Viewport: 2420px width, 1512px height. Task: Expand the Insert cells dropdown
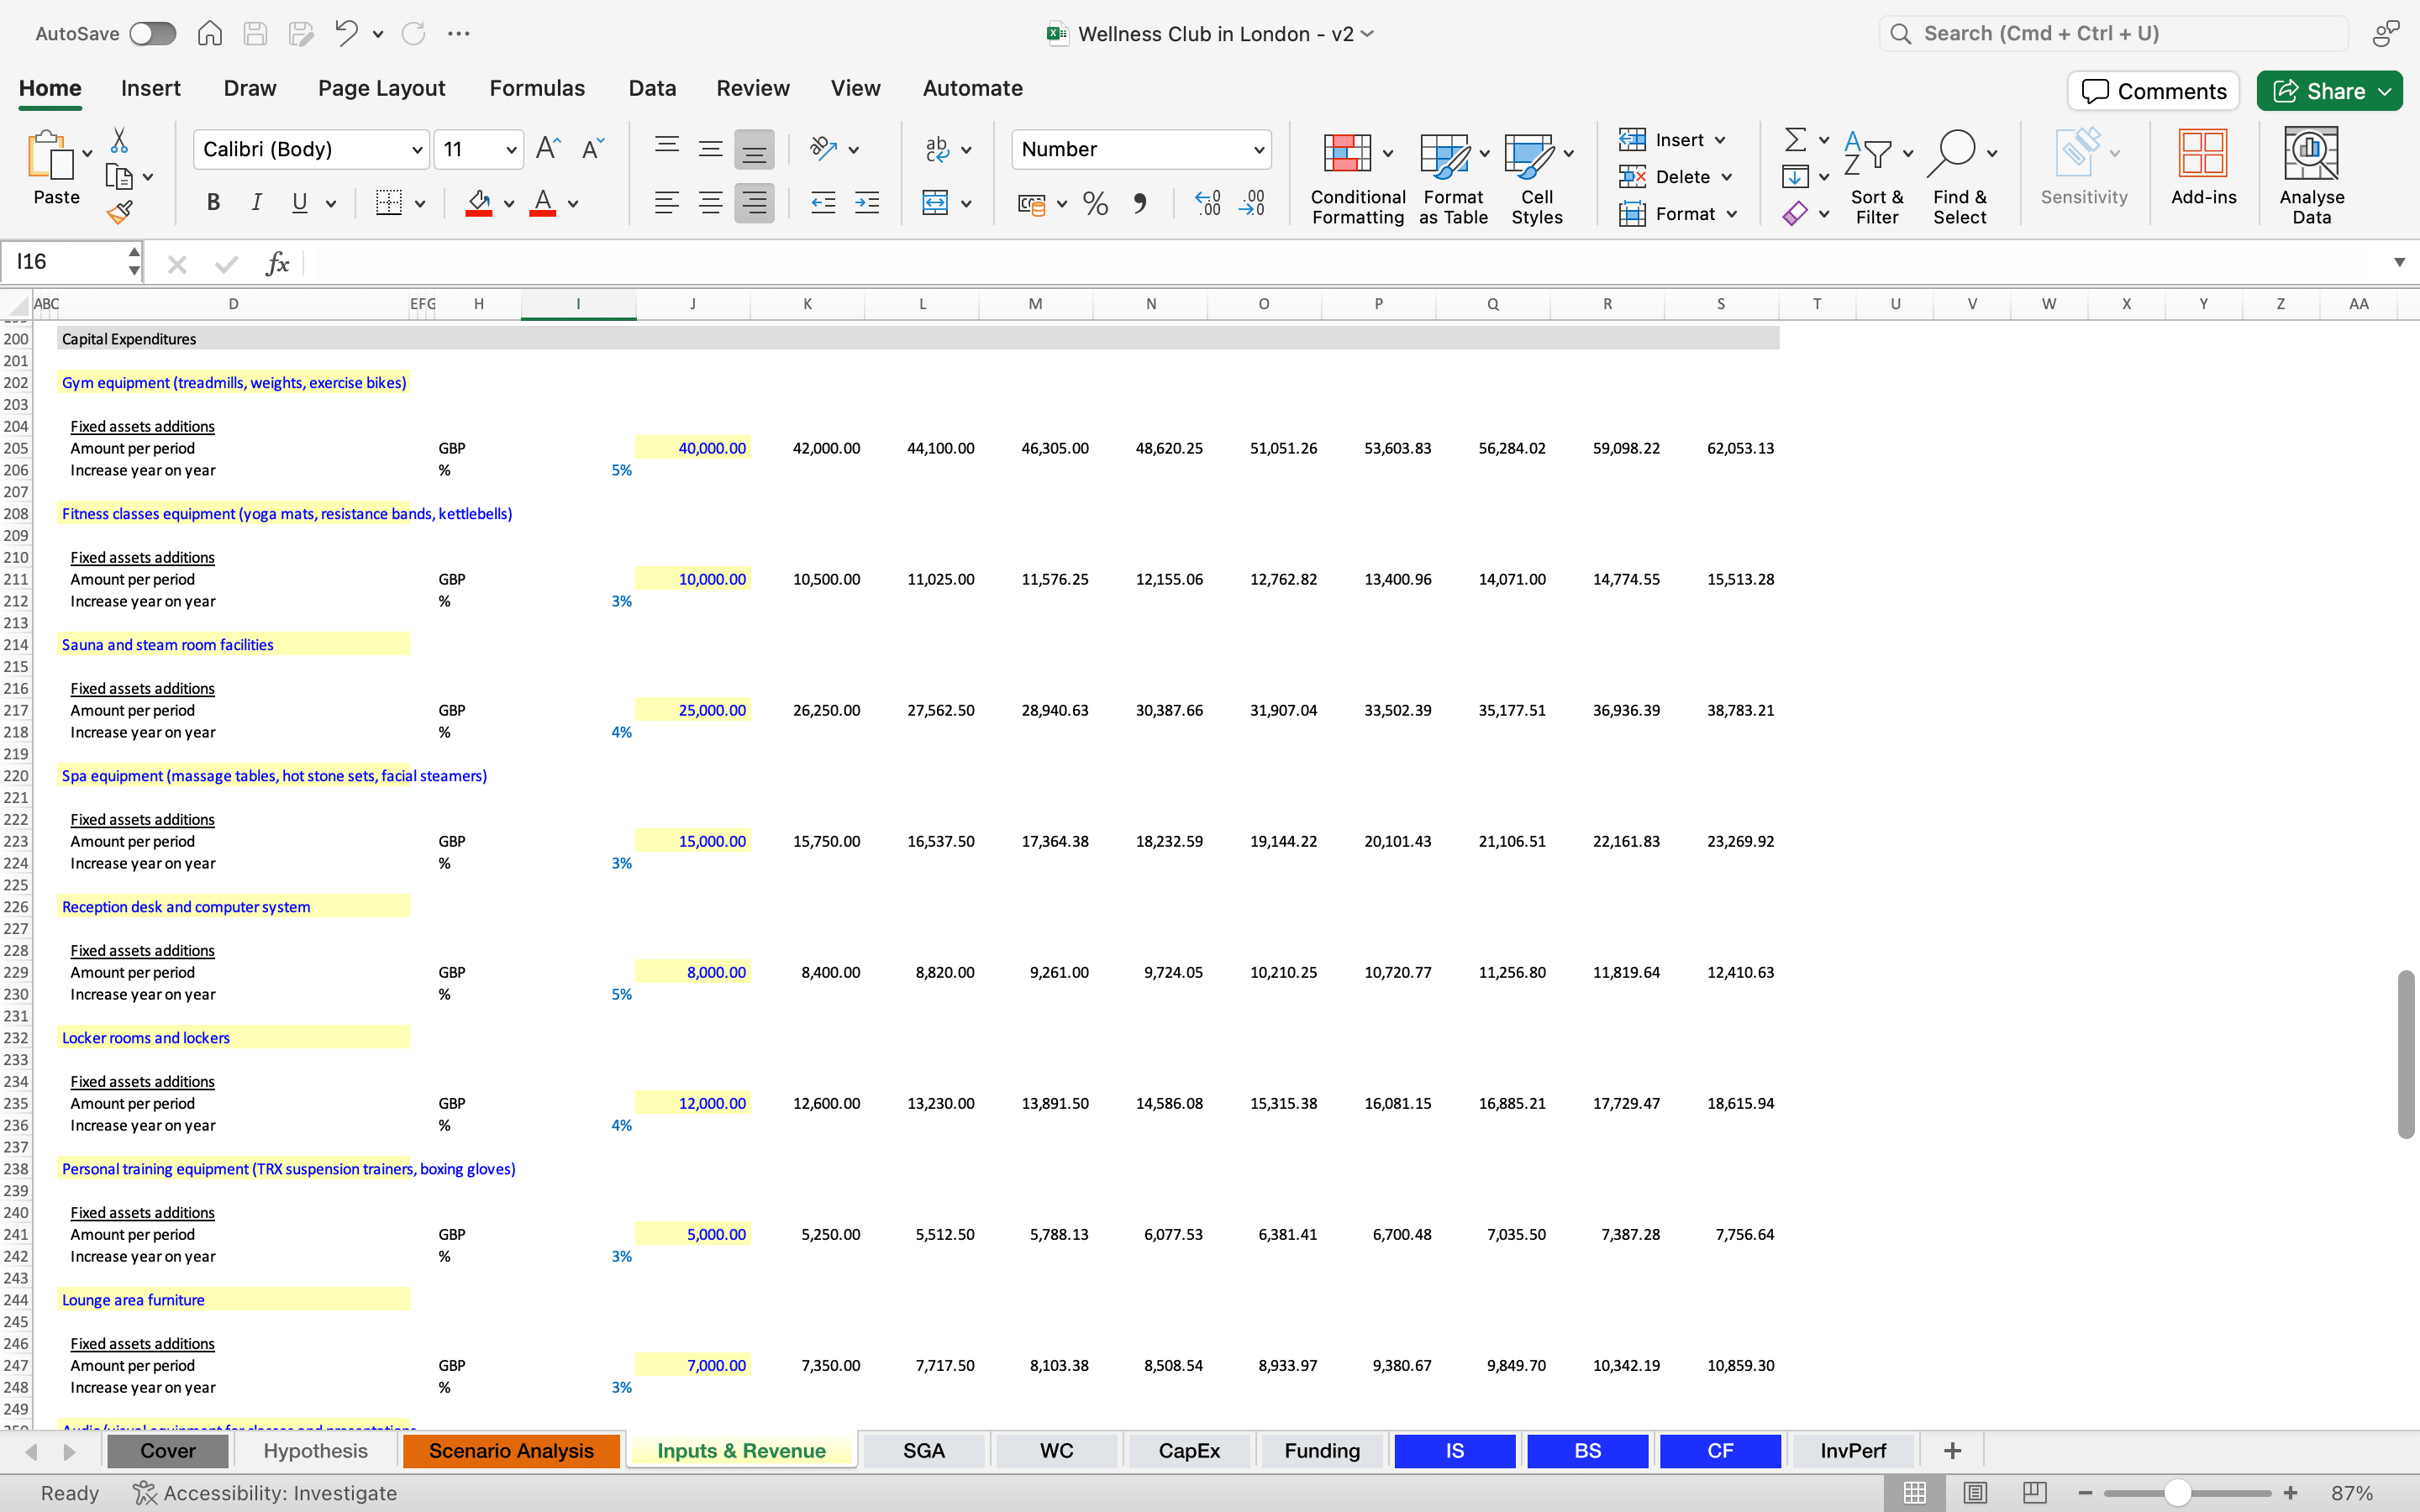tap(1720, 140)
